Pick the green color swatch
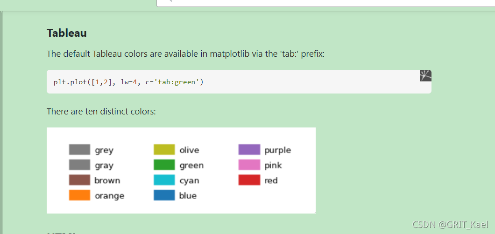The width and height of the screenshot is (495, 234). pos(164,165)
